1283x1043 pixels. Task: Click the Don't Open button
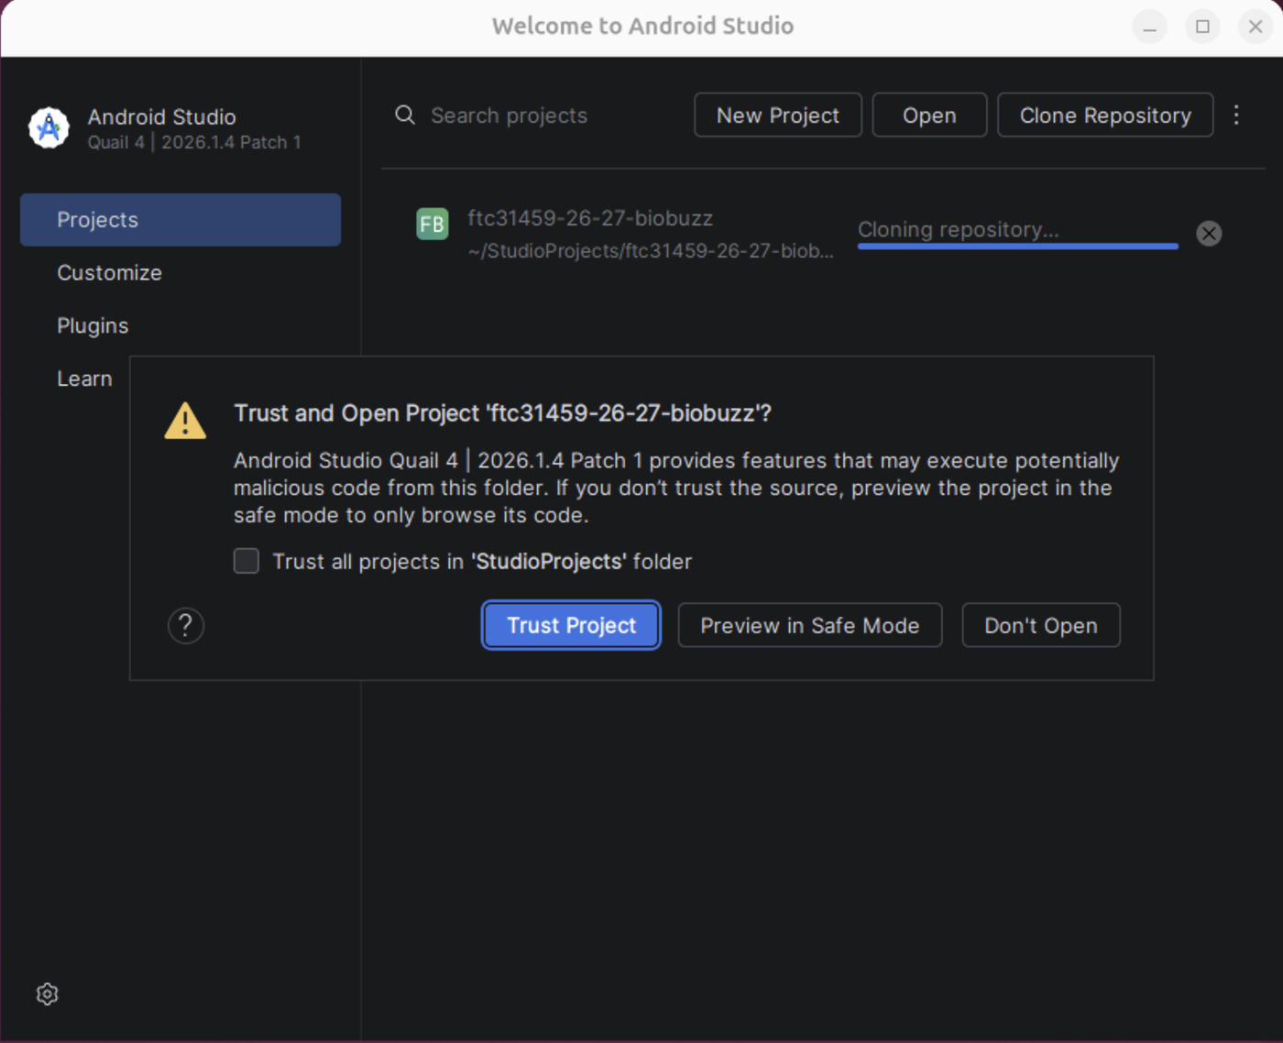tap(1041, 625)
